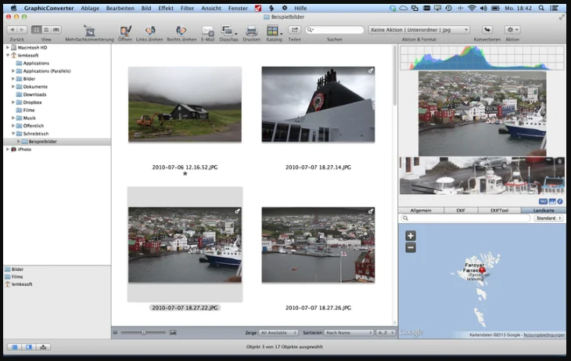Open the A..Z sort order dropdown
Image resolution: width=571 pixels, height=361 pixels.
[x=386, y=333]
